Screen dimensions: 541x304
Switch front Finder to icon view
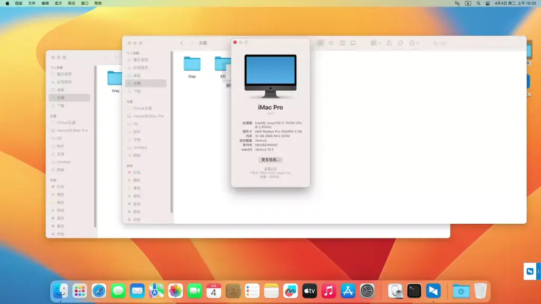(x=321, y=43)
